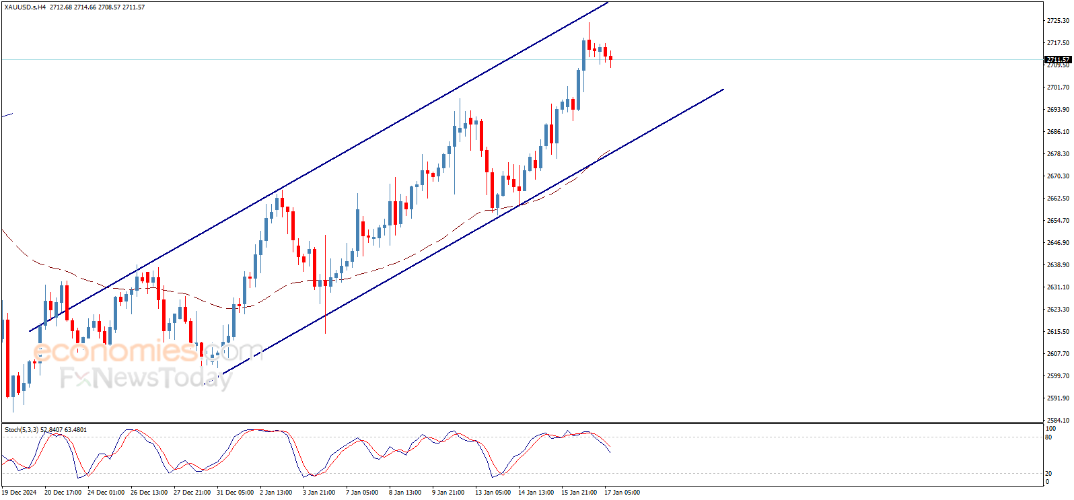Click the 2615.50 price axis label
Image resolution: width=1074 pixels, height=500 pixels.
(1058, 332)
